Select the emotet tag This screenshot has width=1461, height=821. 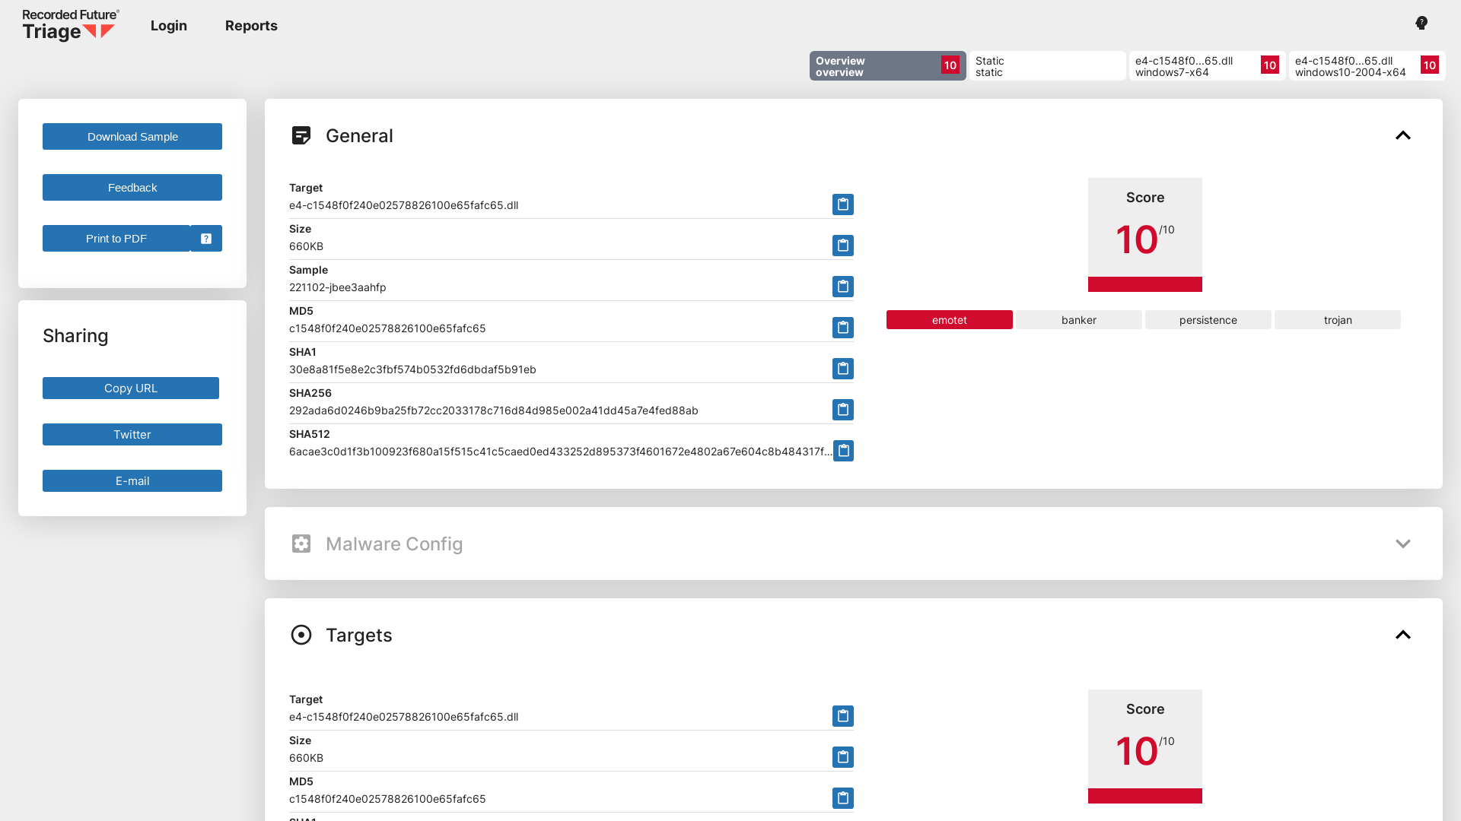[949, 319]
